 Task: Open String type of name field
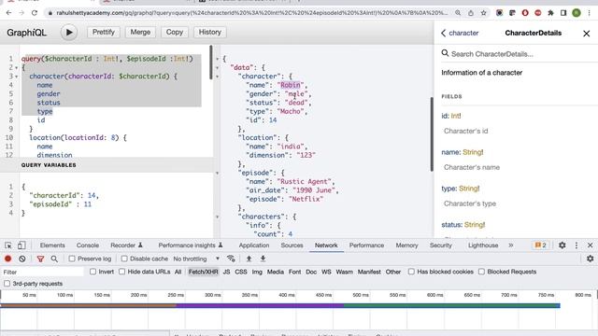473,152
